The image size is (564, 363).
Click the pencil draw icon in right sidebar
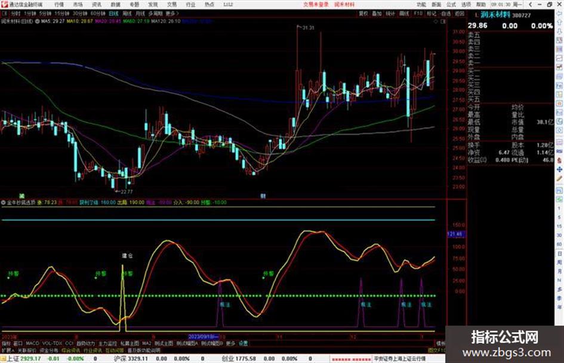click(x=559, y=179)
